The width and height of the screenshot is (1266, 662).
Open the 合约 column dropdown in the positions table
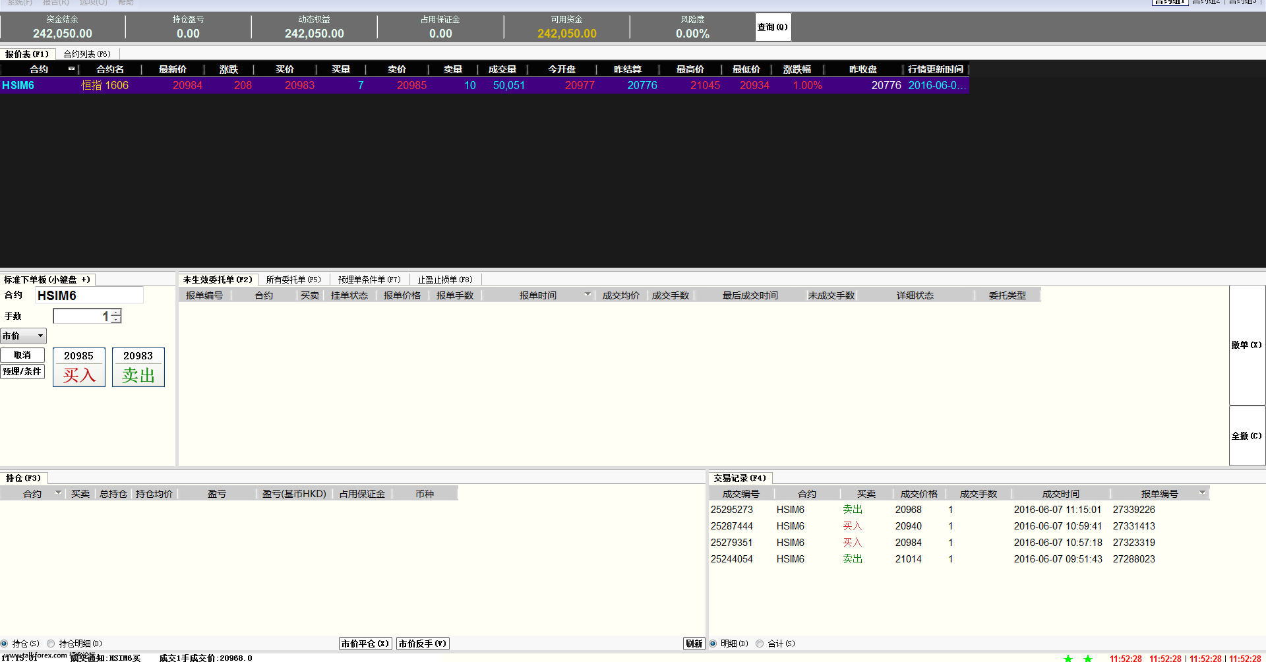[58, 493]
